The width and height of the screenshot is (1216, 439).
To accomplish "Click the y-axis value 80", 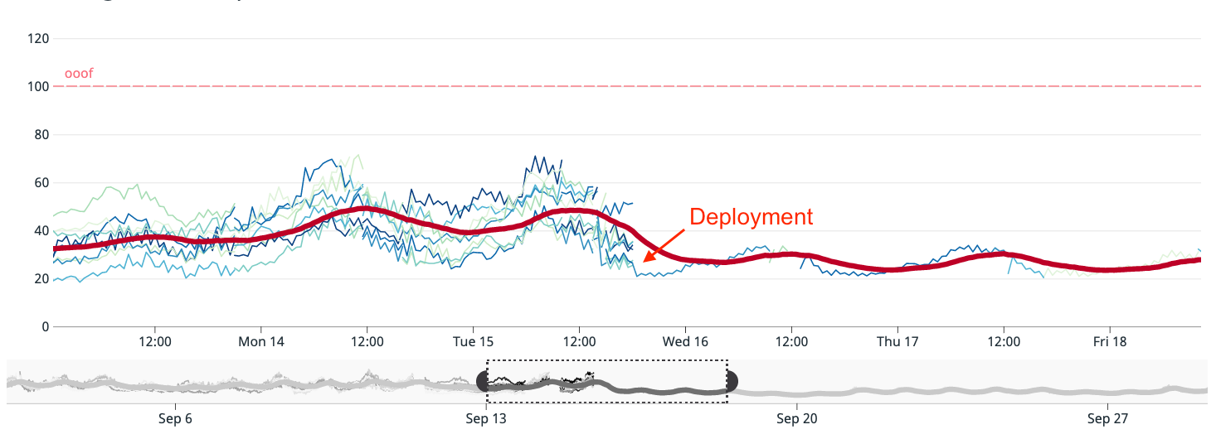I will pyautogui.click(x=41, y=134).
